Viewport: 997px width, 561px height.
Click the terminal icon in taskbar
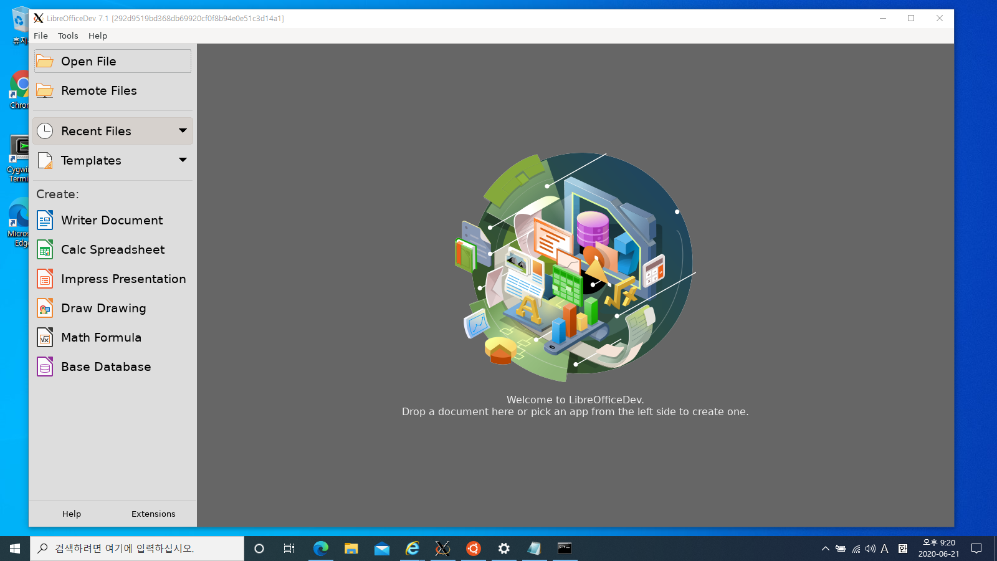[x=565, y=549]
